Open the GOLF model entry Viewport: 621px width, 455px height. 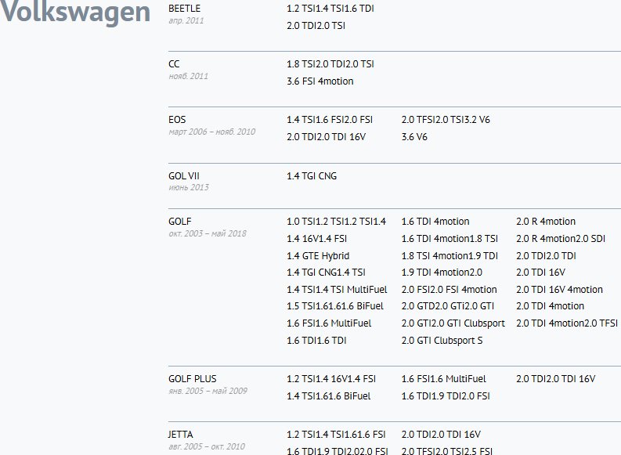(x=180, y=222)
